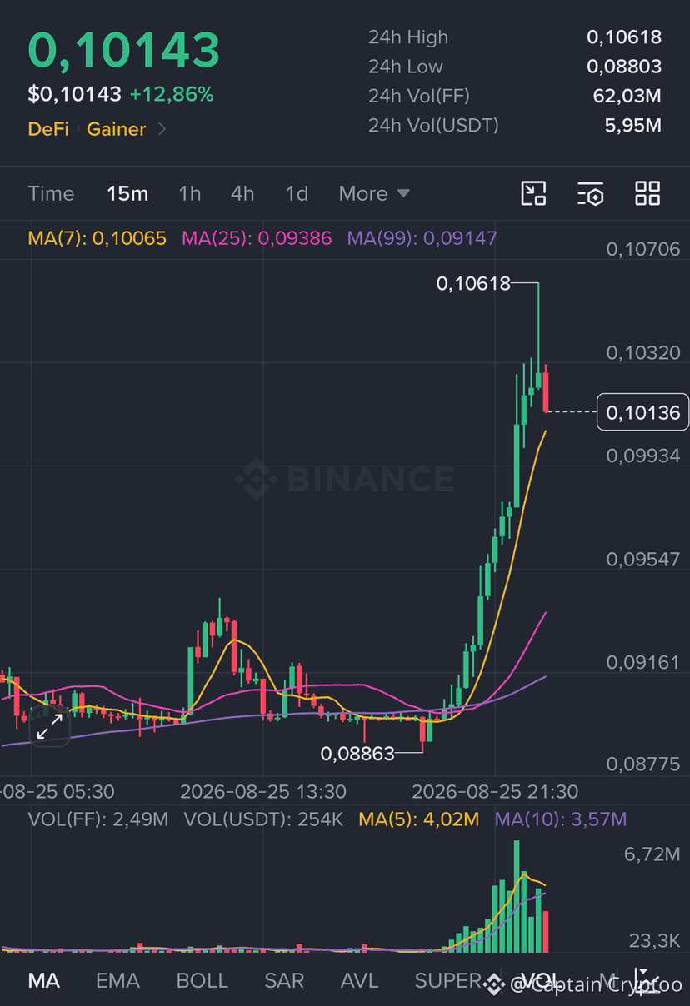Switch to the 1d interval
The image size is (690, 1006).
point(297,193)
